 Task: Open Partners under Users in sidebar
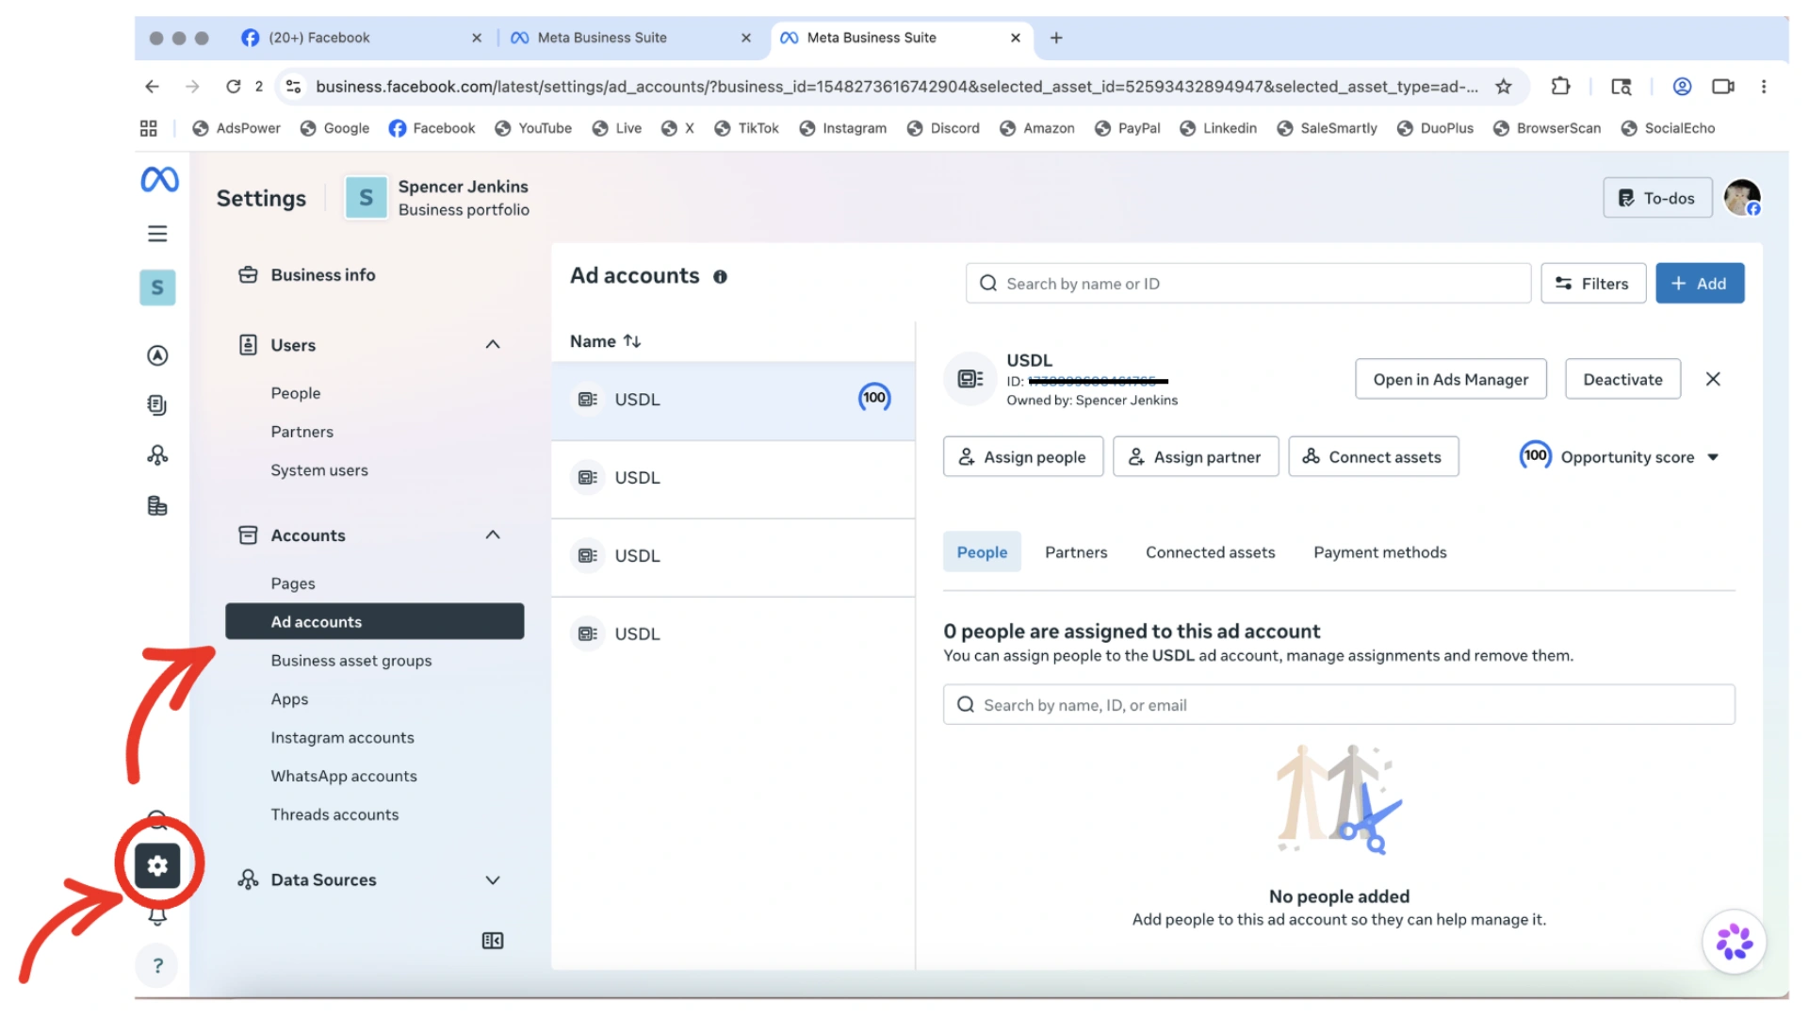(x=301, y=432)
